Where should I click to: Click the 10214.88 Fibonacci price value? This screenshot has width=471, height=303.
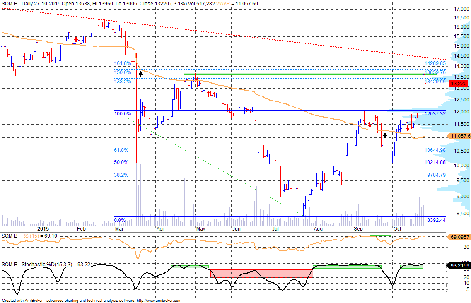click(x=435, y=162)
